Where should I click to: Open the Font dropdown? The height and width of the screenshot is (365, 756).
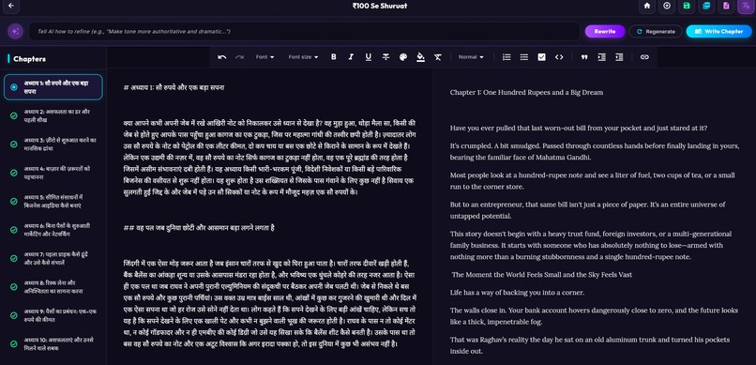(265, 57)
